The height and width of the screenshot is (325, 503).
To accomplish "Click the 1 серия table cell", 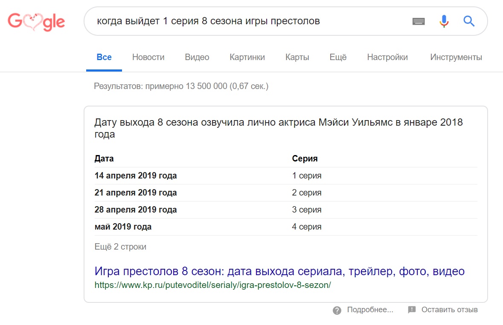I will pyautogui.click(x=307, y=175).
